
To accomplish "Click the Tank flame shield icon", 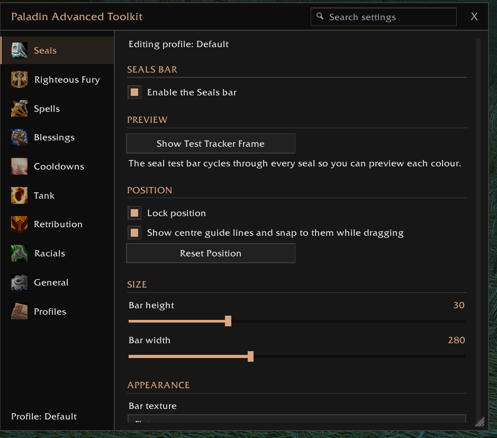I will [20, 195].
